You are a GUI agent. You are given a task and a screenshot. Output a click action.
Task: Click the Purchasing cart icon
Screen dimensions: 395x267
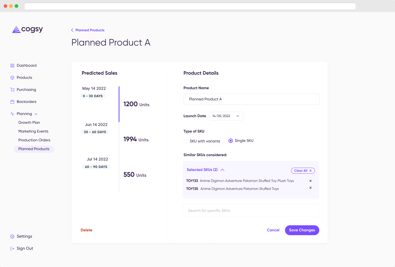pyautogui.click(x=12, y=90)
